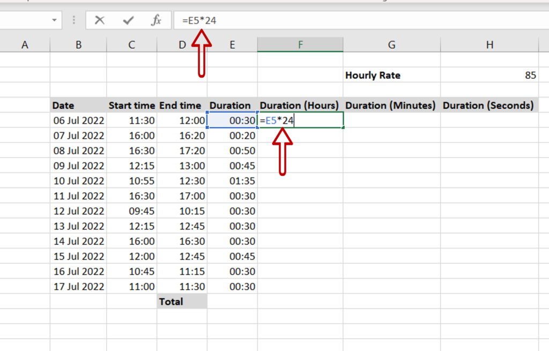Select the 10 Jul 2022 date cell
Viewport: 549px width, 351px height.
point(78,181)
